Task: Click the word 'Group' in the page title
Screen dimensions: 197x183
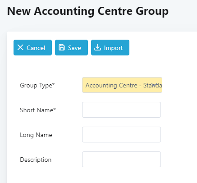Action: tap(152, 12)
